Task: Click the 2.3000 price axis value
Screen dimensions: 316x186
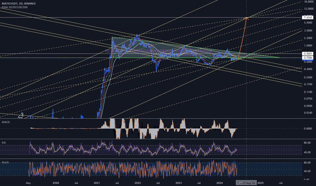Action: pyautogui.click(x=308, y=38)
